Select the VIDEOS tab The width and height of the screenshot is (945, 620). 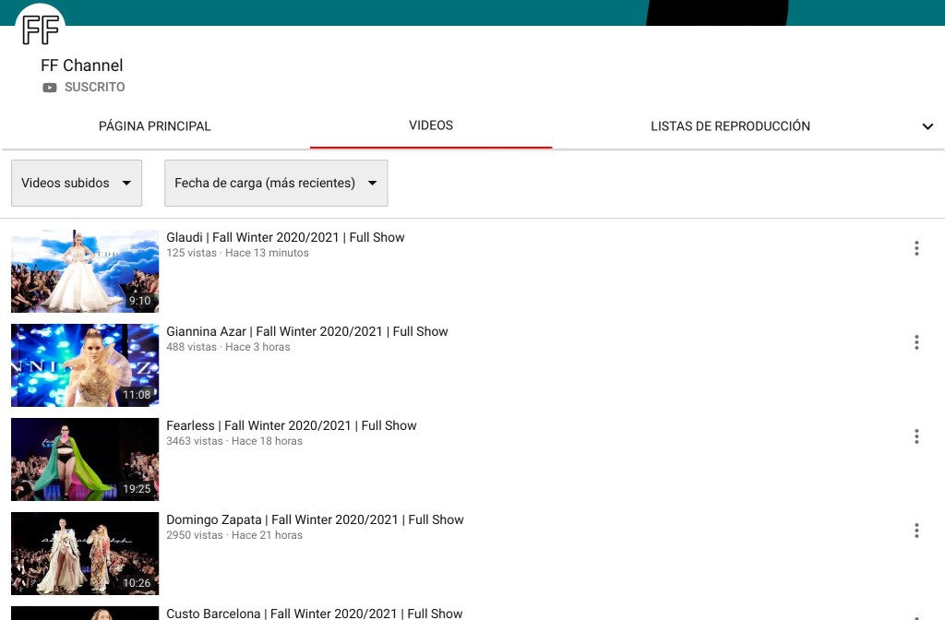click(431, 125)
